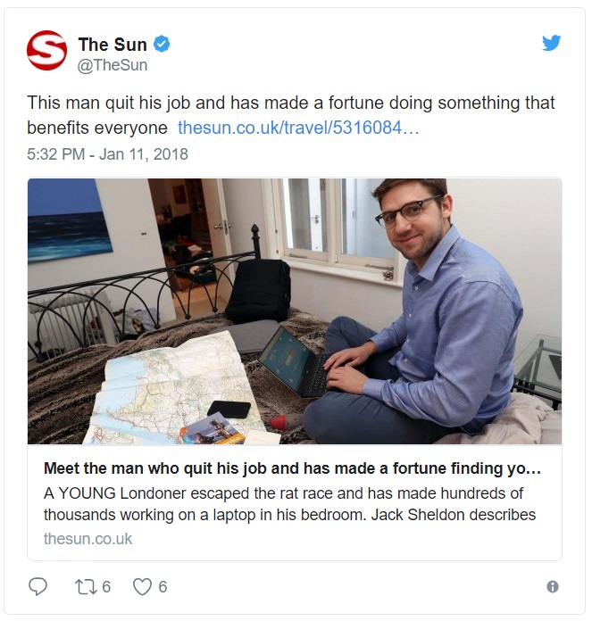
Task: Click the like count of 6
Action: (163, 586)
